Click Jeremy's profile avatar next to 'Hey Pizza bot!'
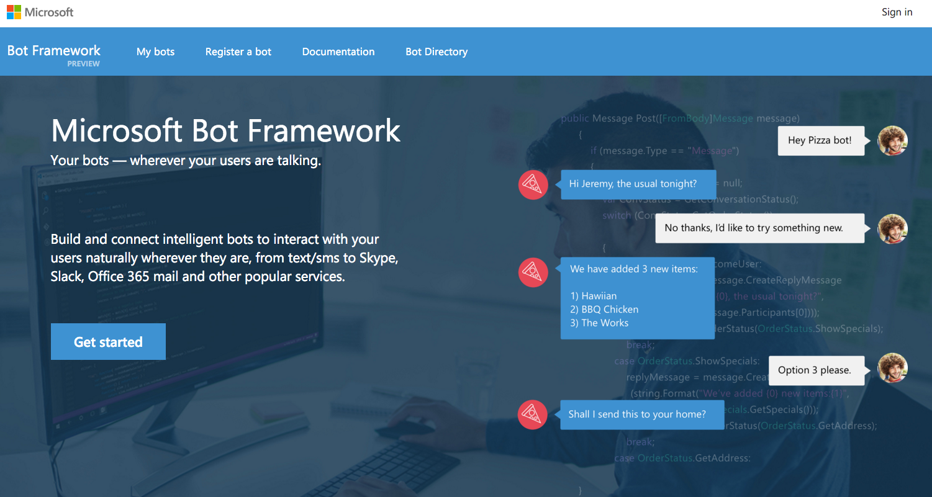 coord(892,140)
